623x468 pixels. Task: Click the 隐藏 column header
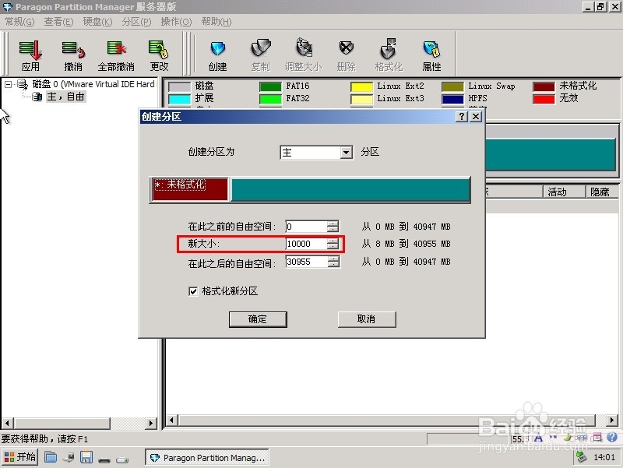[x=602, y=192]
